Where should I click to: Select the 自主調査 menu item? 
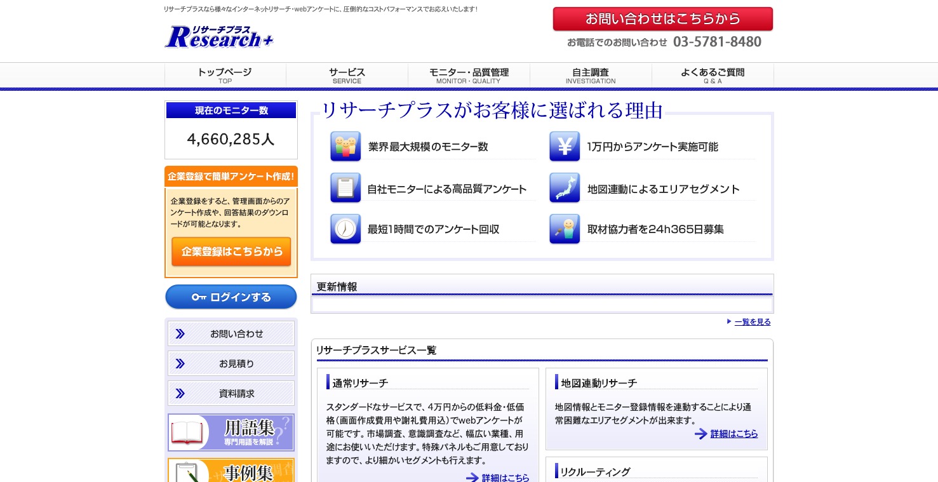click(591, 76)
